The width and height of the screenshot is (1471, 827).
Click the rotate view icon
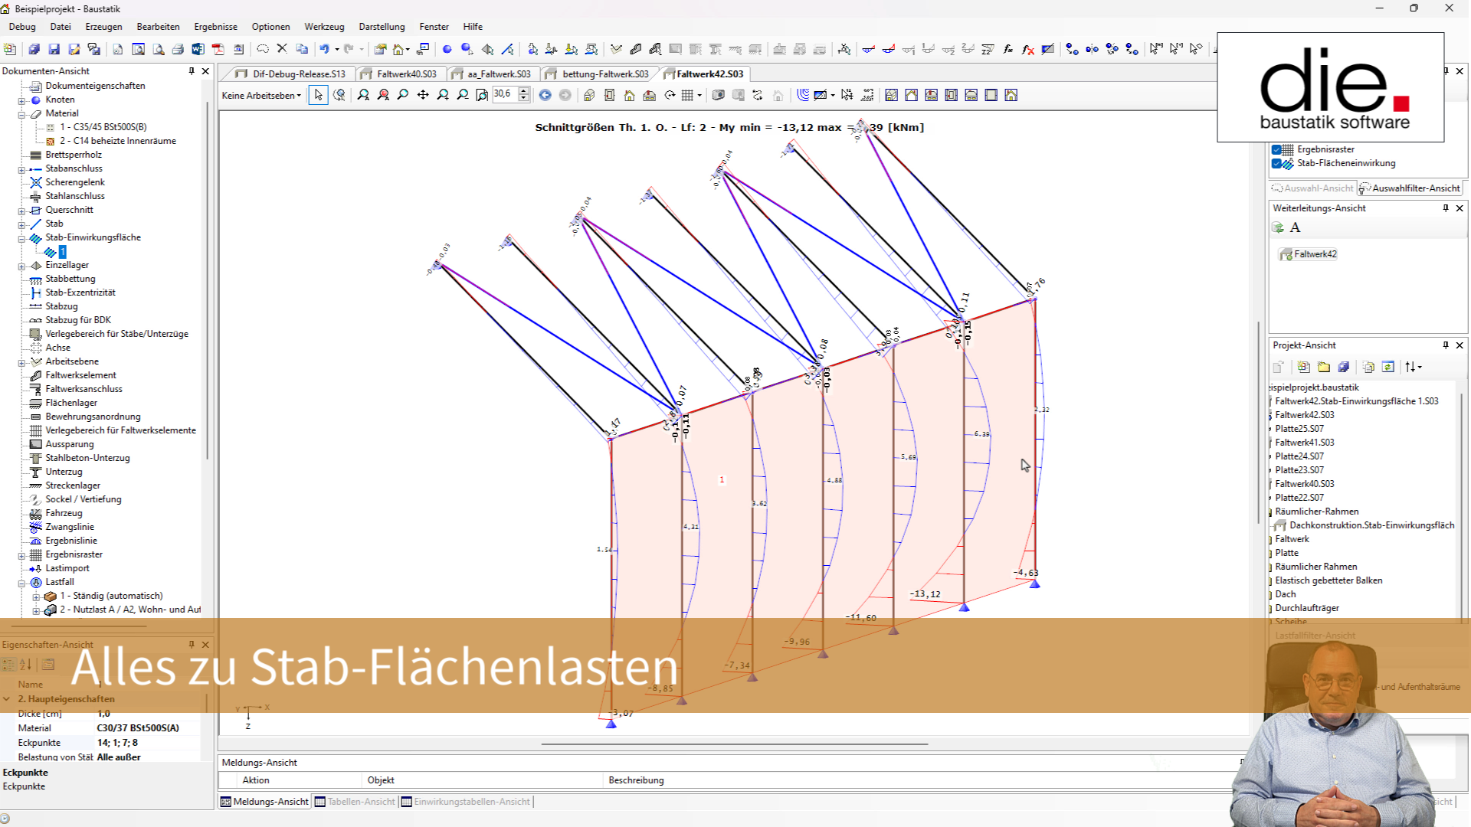670,95
